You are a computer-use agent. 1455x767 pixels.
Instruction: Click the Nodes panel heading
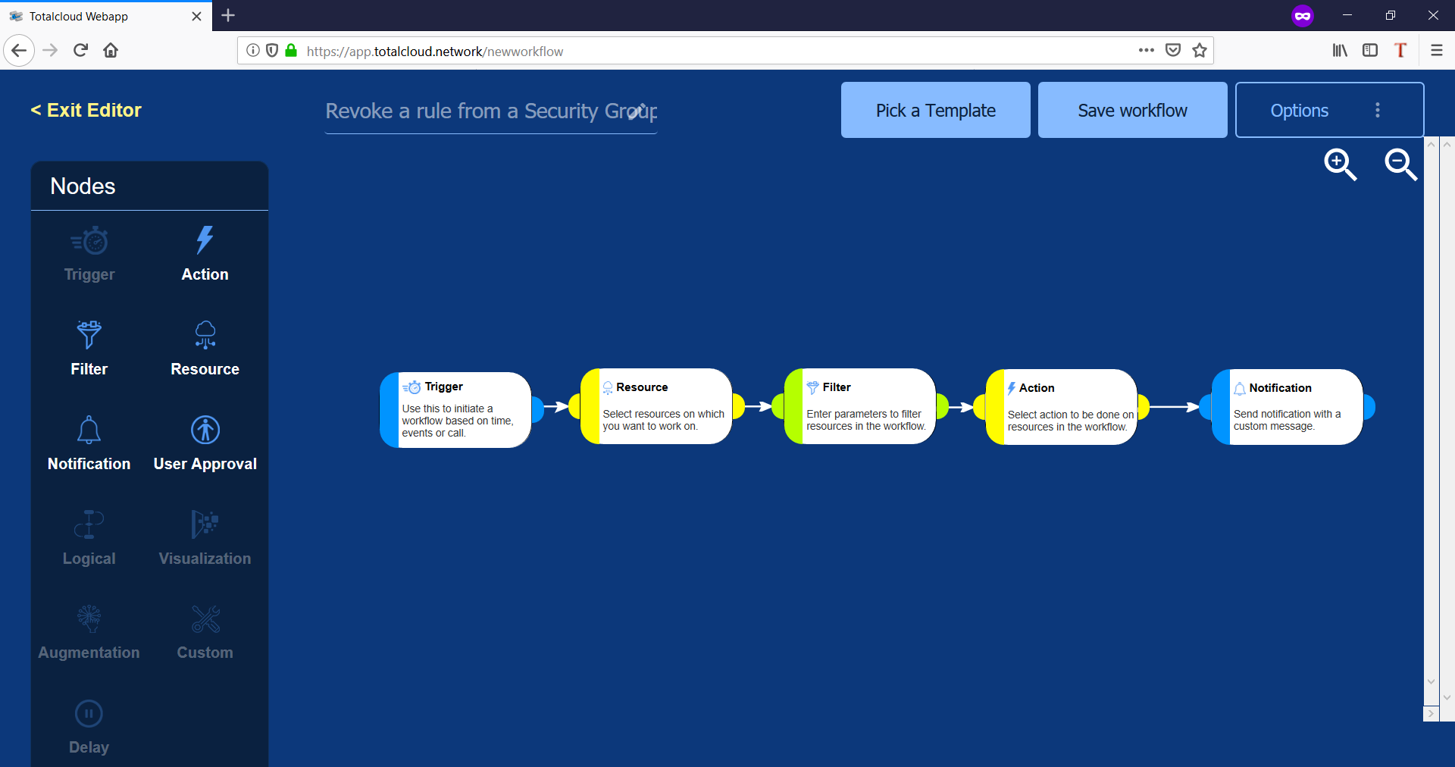tap(83, 186)
